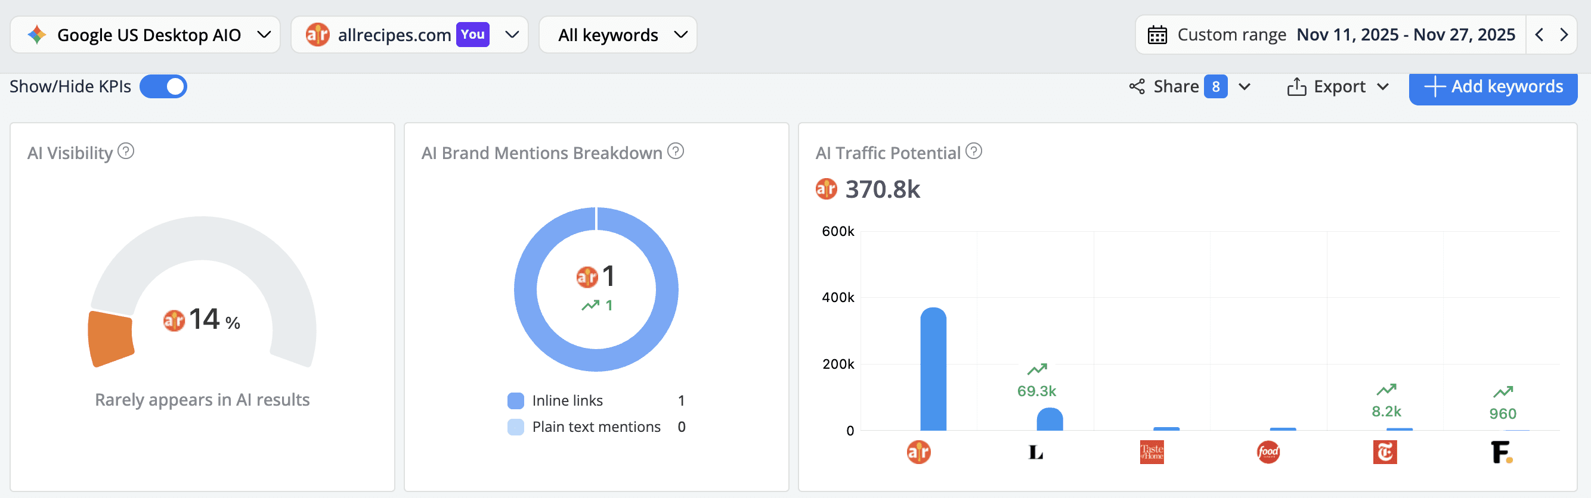Go to previous date range arrow
The image size is (1591, 498).
[x=1539, y=35]
